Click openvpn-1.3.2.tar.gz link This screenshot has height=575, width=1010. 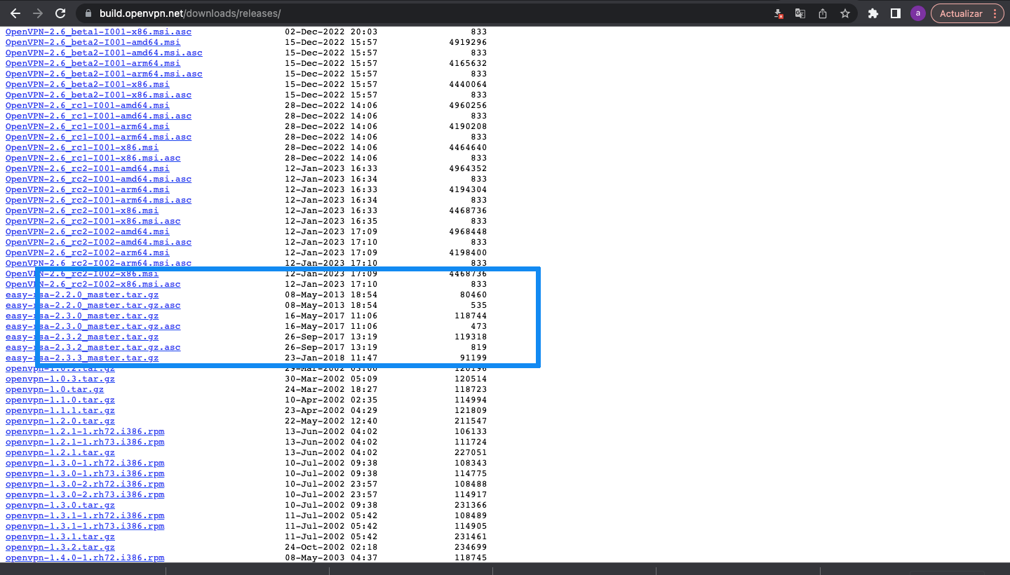click(60, 547)
